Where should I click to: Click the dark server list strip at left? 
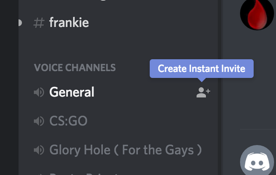pos(9,86)
